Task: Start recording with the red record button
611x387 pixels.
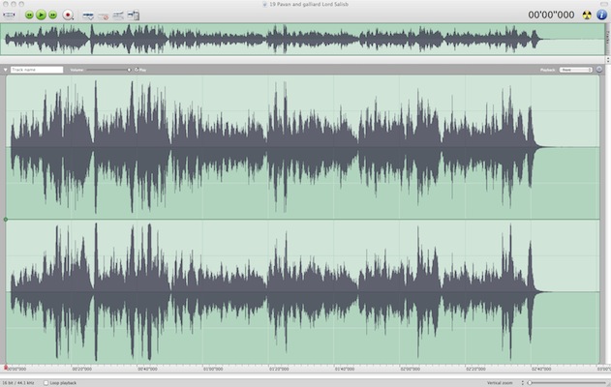Action: tap(68, 15)
